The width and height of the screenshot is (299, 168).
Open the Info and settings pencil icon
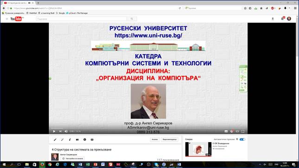pyautogui.click(x=55, y=140)
